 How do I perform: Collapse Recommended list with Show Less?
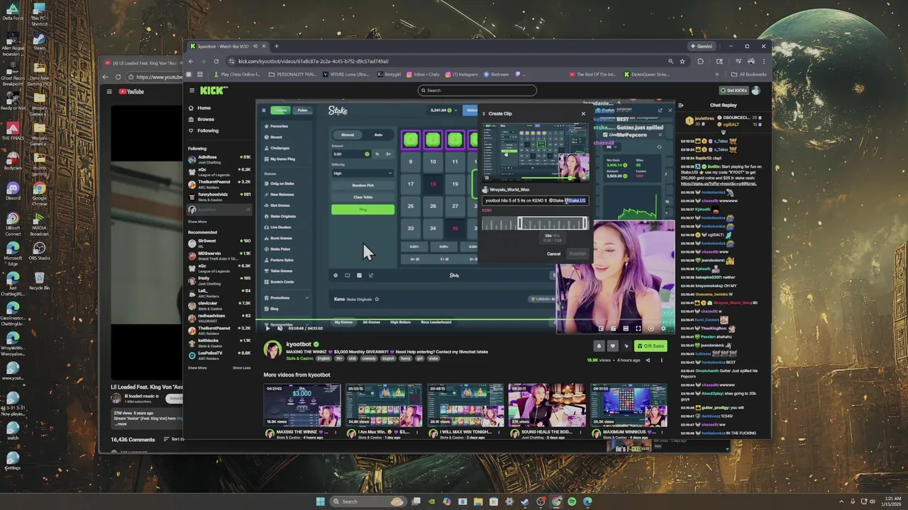click(241, 368)
